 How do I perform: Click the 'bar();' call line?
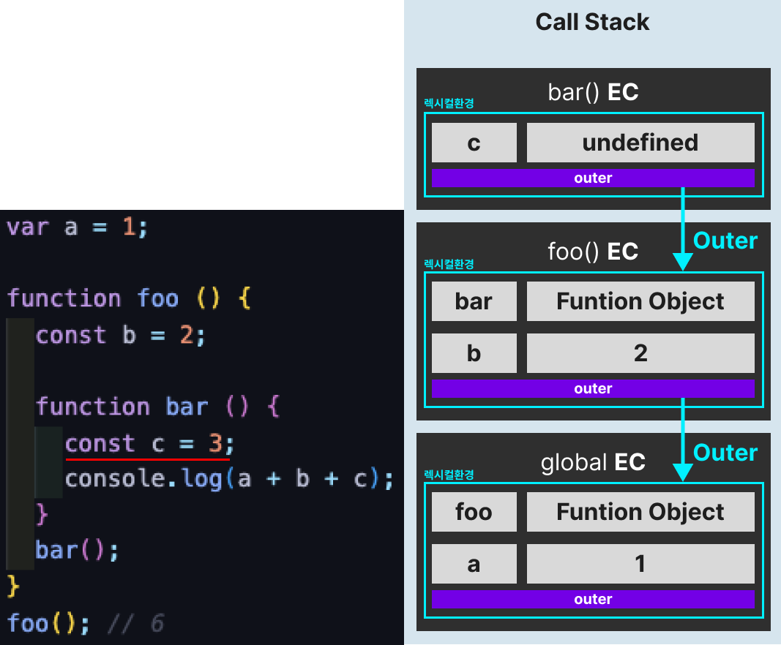coord(77,551)
